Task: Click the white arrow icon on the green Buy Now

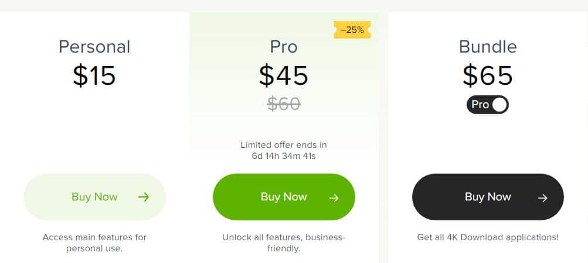Action: click(334, 198)
